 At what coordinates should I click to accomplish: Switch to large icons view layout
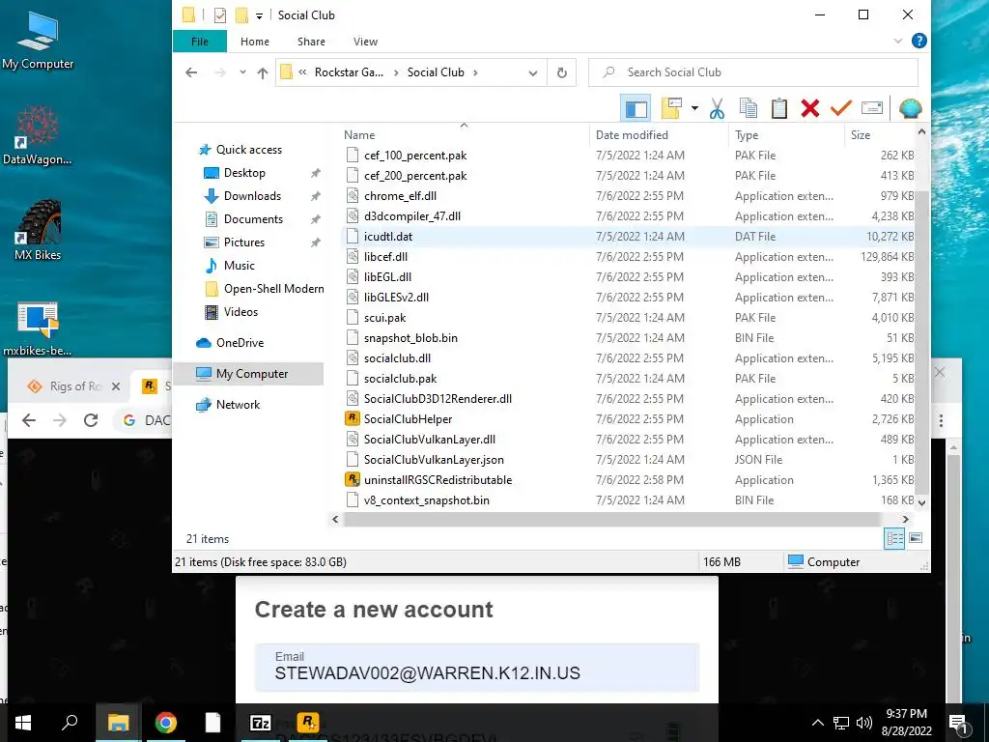tap(916, 539)
